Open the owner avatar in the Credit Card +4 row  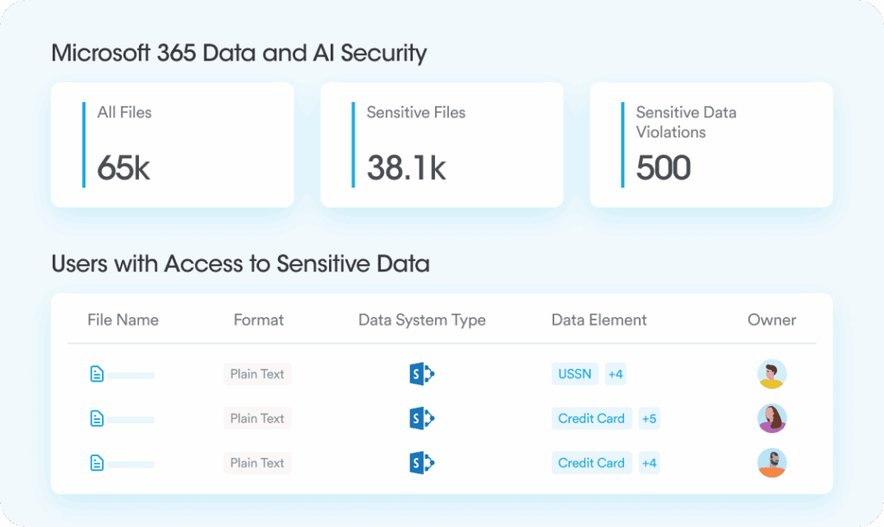pos(772,463)
